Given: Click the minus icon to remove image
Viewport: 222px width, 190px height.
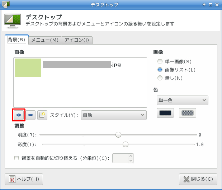Looking at the screenshot, I should pos(30,115).
